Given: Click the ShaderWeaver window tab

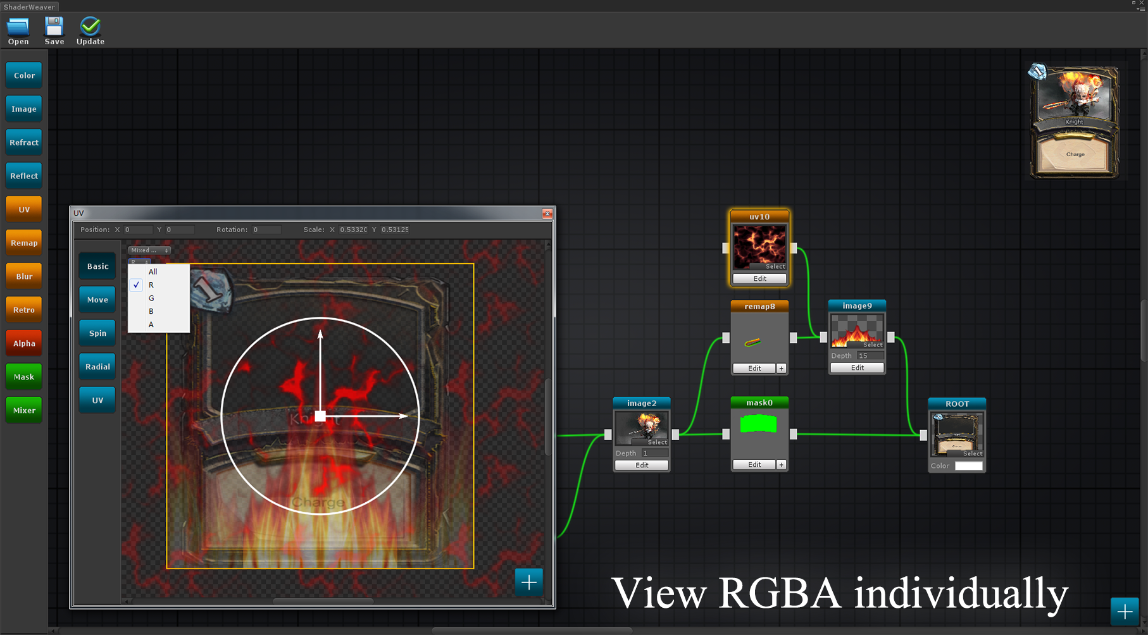Looking at the screenshot, I should [x=30, y=7].
